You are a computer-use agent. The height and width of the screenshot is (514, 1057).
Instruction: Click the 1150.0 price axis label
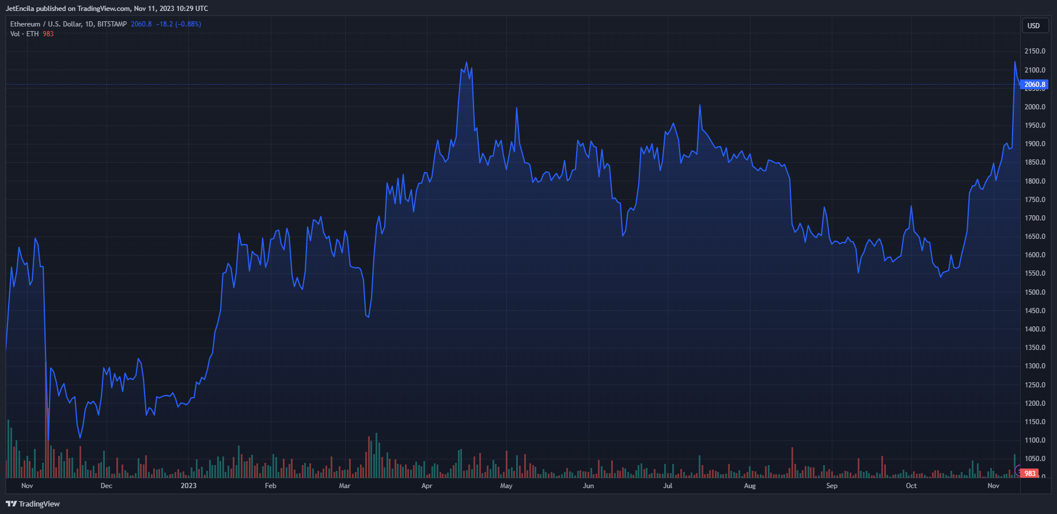(1035, 422)
